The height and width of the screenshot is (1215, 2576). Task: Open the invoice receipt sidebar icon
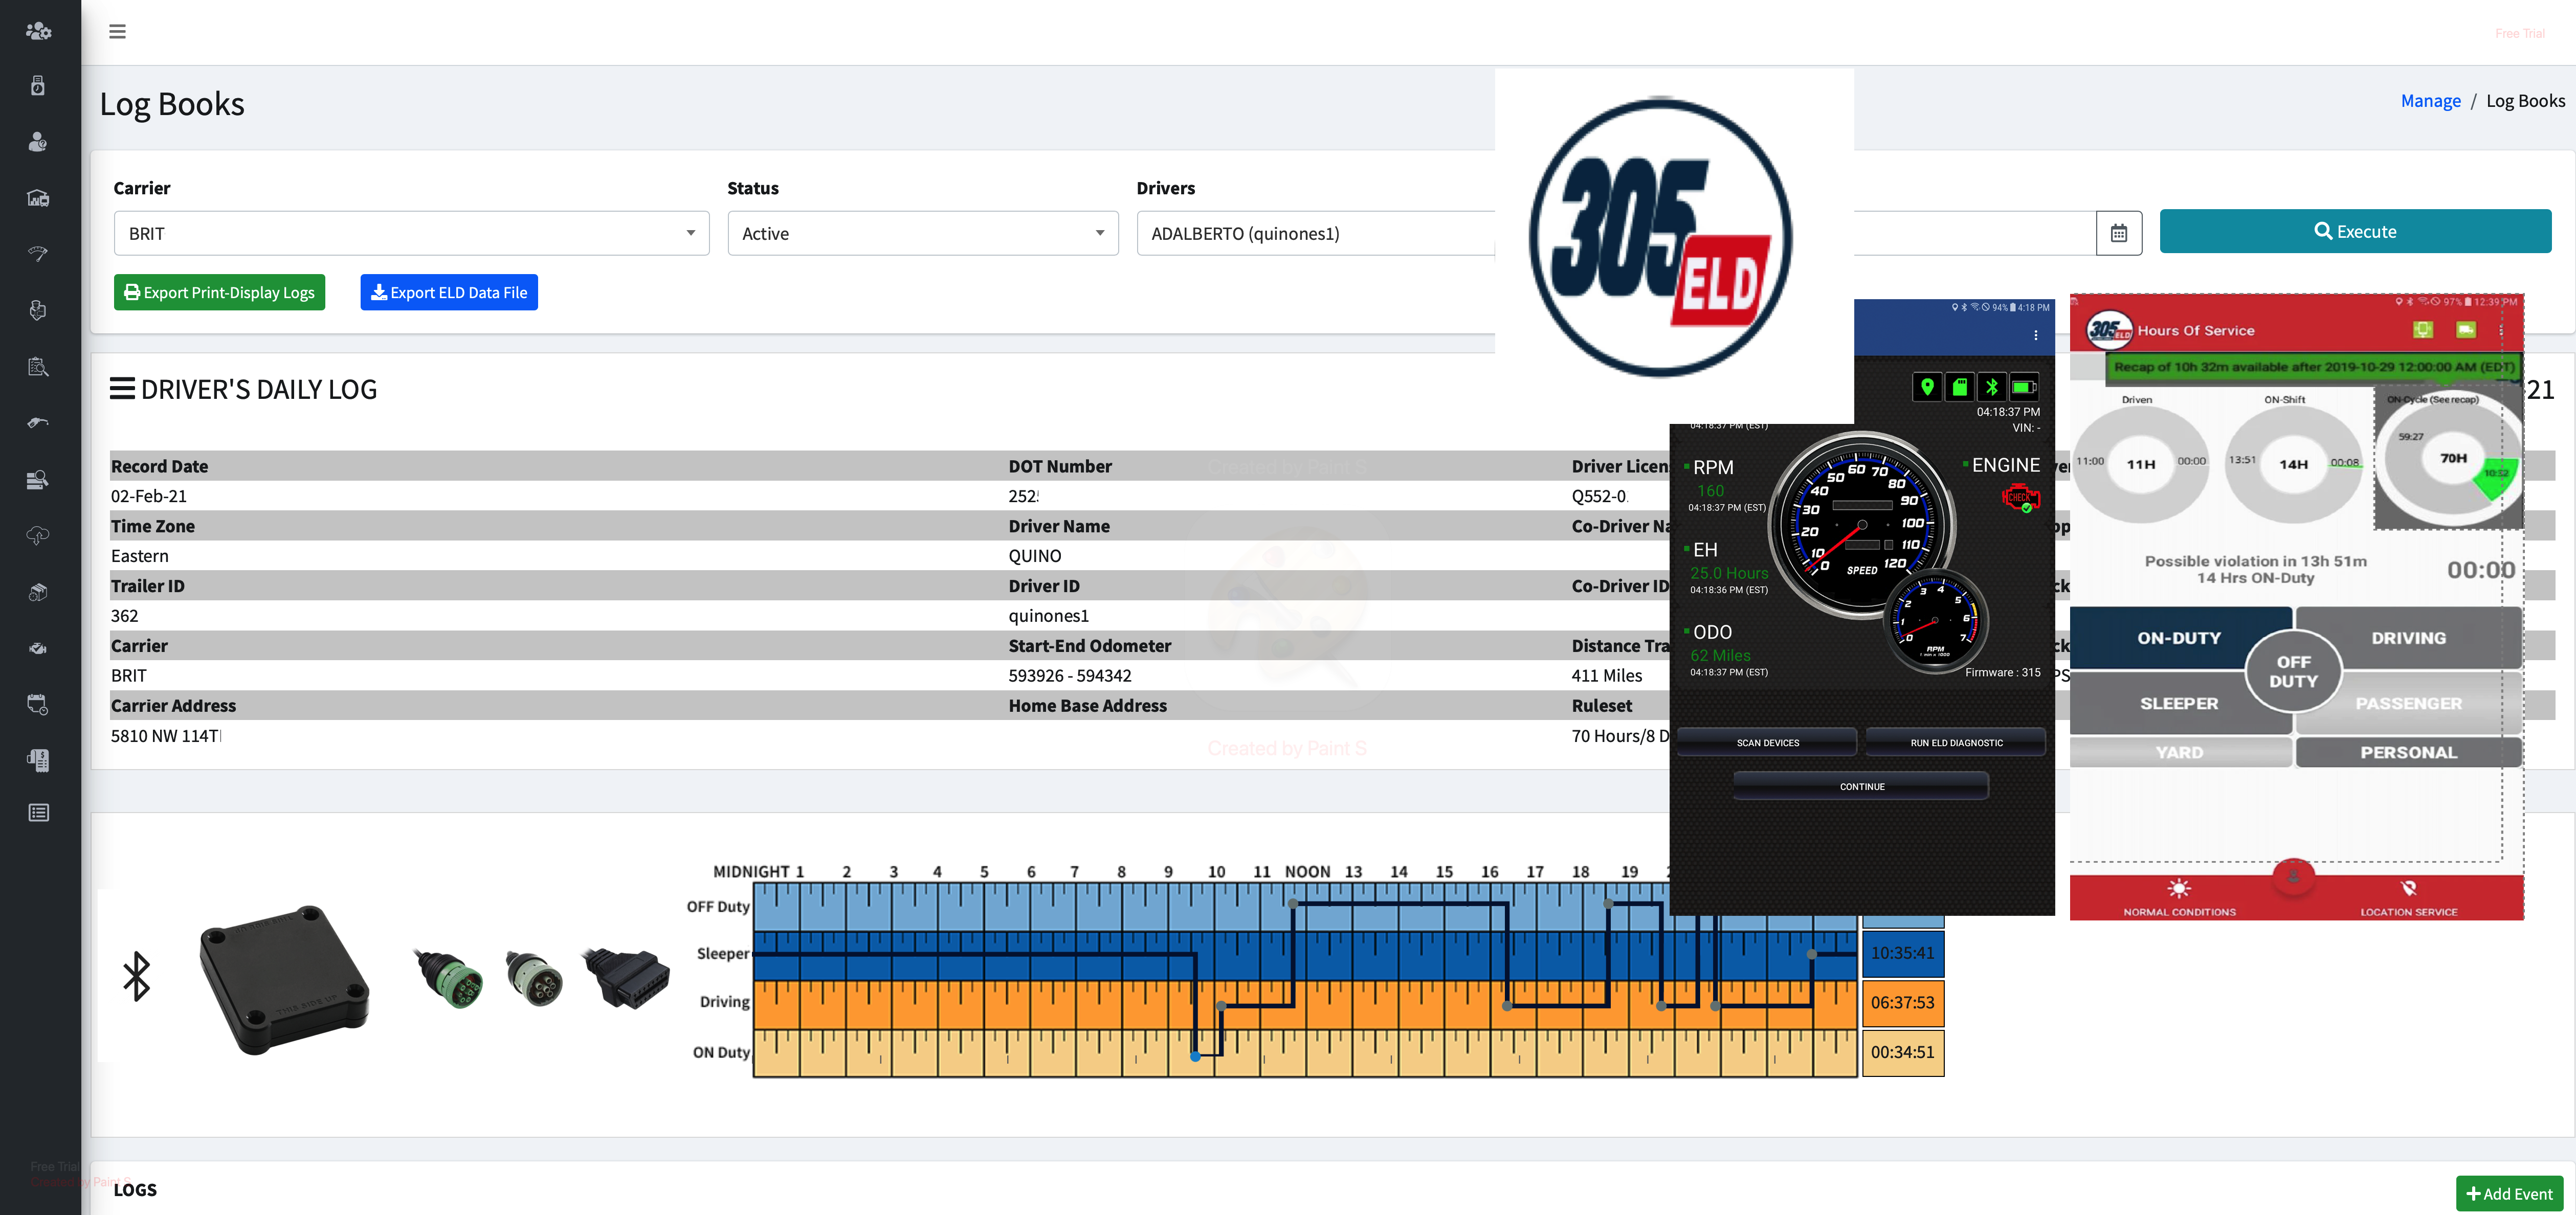(38, 761)
